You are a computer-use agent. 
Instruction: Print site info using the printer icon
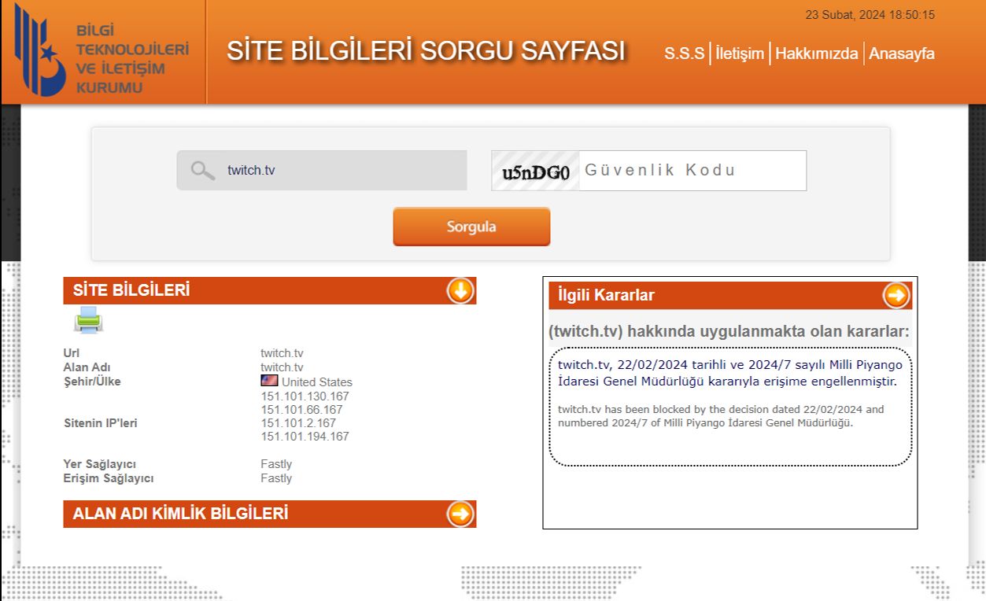pyautogui.click(x=88, y=320)
